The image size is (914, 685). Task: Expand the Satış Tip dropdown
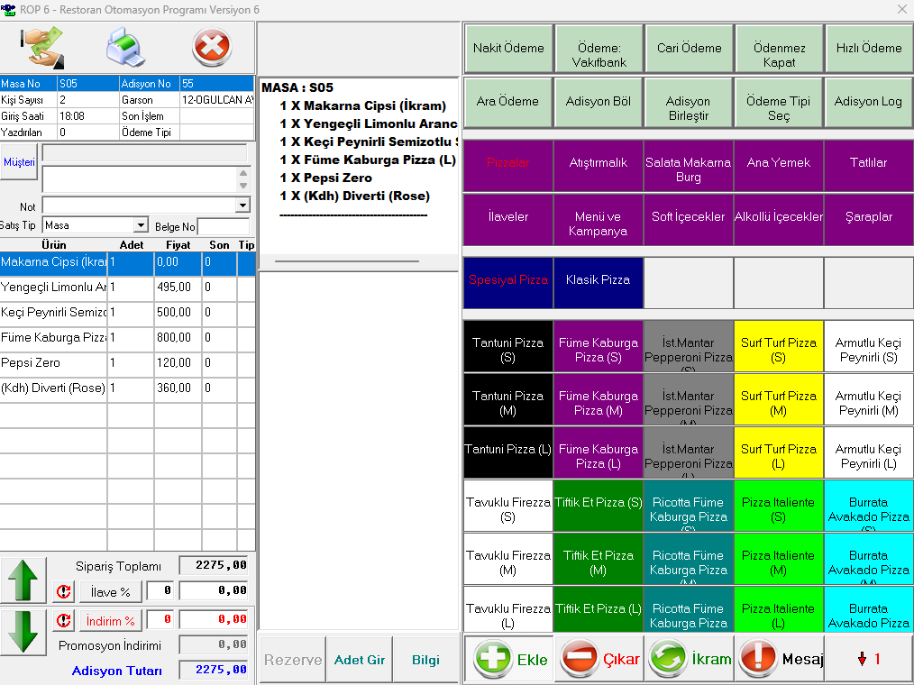141,225
